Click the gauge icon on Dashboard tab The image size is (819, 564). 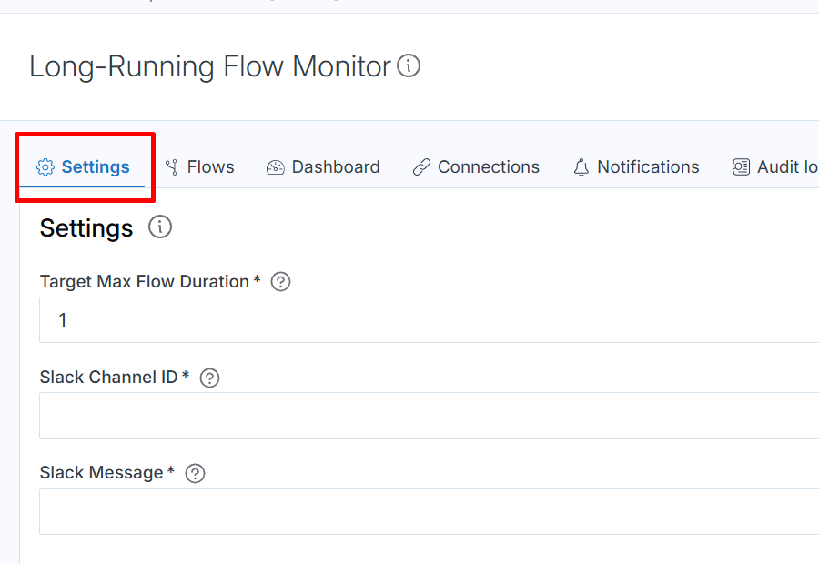(276, 167)
